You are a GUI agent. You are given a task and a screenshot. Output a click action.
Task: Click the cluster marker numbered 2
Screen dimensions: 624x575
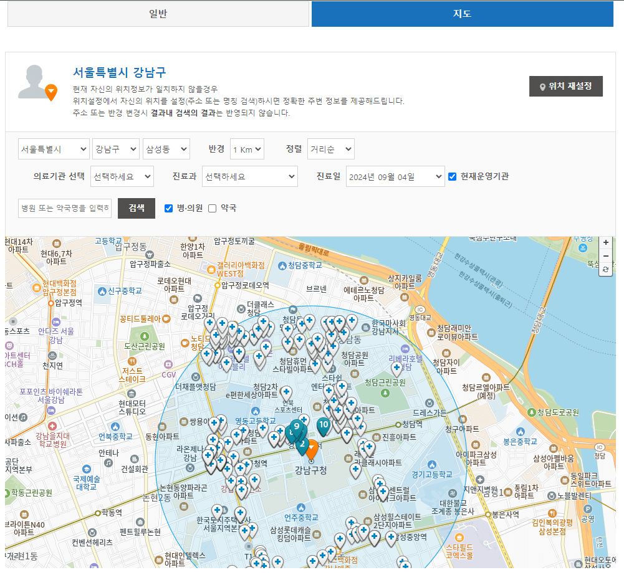[304, 444]
